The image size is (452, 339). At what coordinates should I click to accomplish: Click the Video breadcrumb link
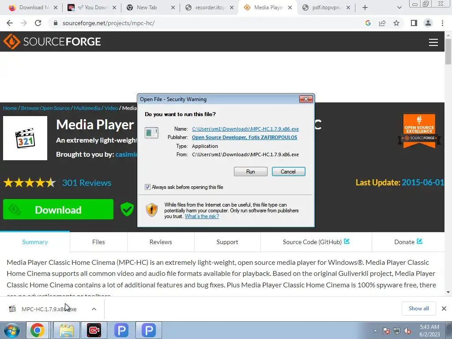point(111,108)
